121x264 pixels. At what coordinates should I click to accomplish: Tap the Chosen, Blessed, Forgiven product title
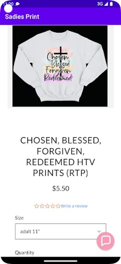coord(61,157)
